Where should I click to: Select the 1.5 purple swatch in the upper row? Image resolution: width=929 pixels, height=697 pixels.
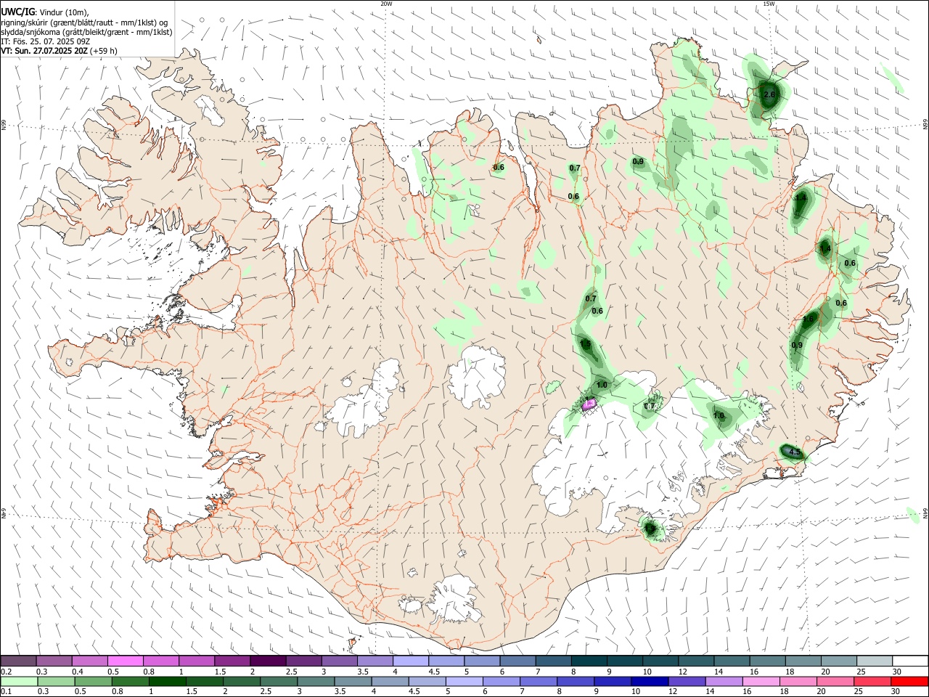point(232,661)
